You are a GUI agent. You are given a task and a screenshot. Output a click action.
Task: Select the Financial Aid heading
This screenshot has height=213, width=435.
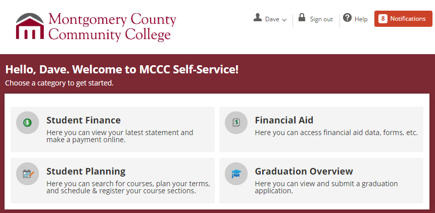coord(284,120)
